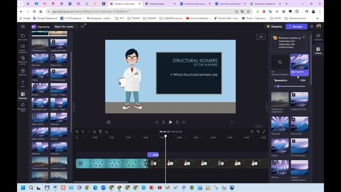The height and width of the screenshot is (192, 341).
Task: Click the purple text clip on timeline
Action: (153, 155)
